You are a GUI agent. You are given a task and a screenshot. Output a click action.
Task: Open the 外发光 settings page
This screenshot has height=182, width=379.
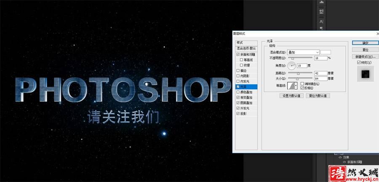245,108
